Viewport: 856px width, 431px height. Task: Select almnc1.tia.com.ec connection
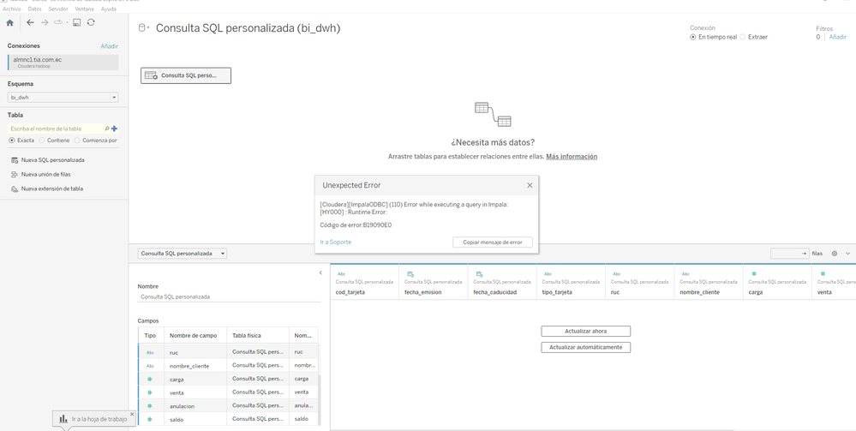coord(63,63)
